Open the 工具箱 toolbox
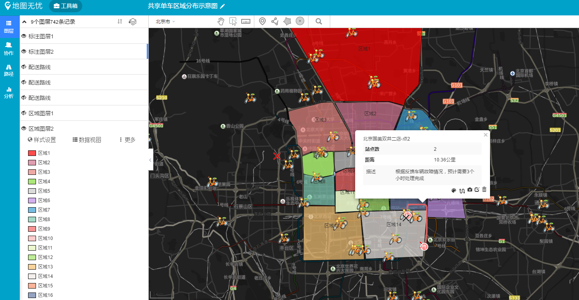Viewport: 579px width, 300px height. pos(65,6)
